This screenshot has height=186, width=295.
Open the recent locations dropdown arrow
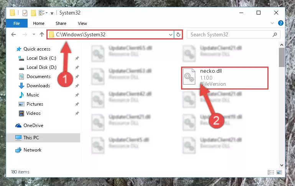point(34,34)
